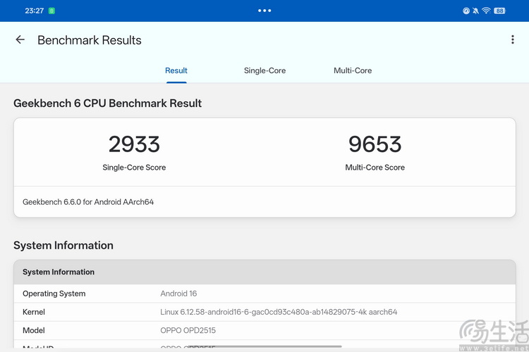
Task: Tap the Model OPPO OPD2515 row
Action: pos(264,330)
